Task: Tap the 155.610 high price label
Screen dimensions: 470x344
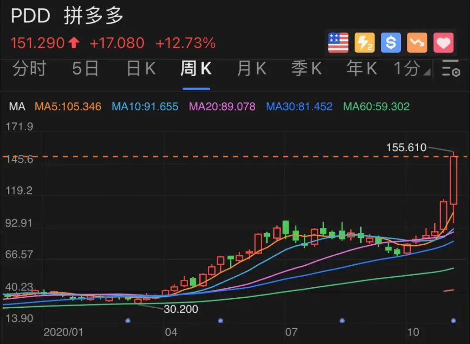Action: (406, 148)
